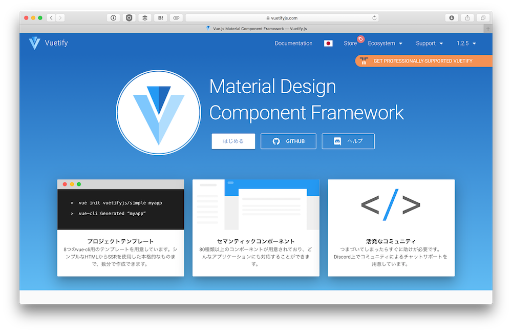Click the セマンティックコンポーネント heading
Image resolution: width=512 pixels, height=332 pixels.
pos(255,241)
